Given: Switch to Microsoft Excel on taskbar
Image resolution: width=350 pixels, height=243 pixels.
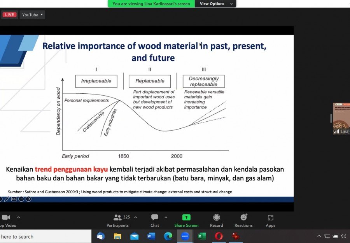Looking at the screenshot, I should click(x=202, y=236).
